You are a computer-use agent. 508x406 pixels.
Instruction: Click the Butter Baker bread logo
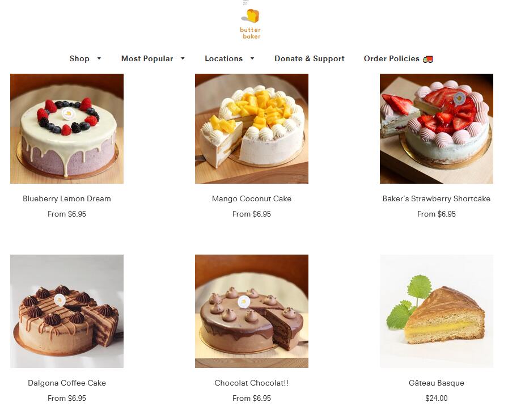pyautogui.click(x=251, y=24)
